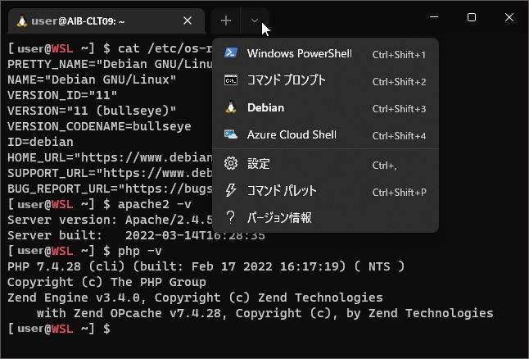Viewport: 529px width, 359px height.
Task: Click the Ctrl+Shift+1 shortcut label
Action: point(399,55)
